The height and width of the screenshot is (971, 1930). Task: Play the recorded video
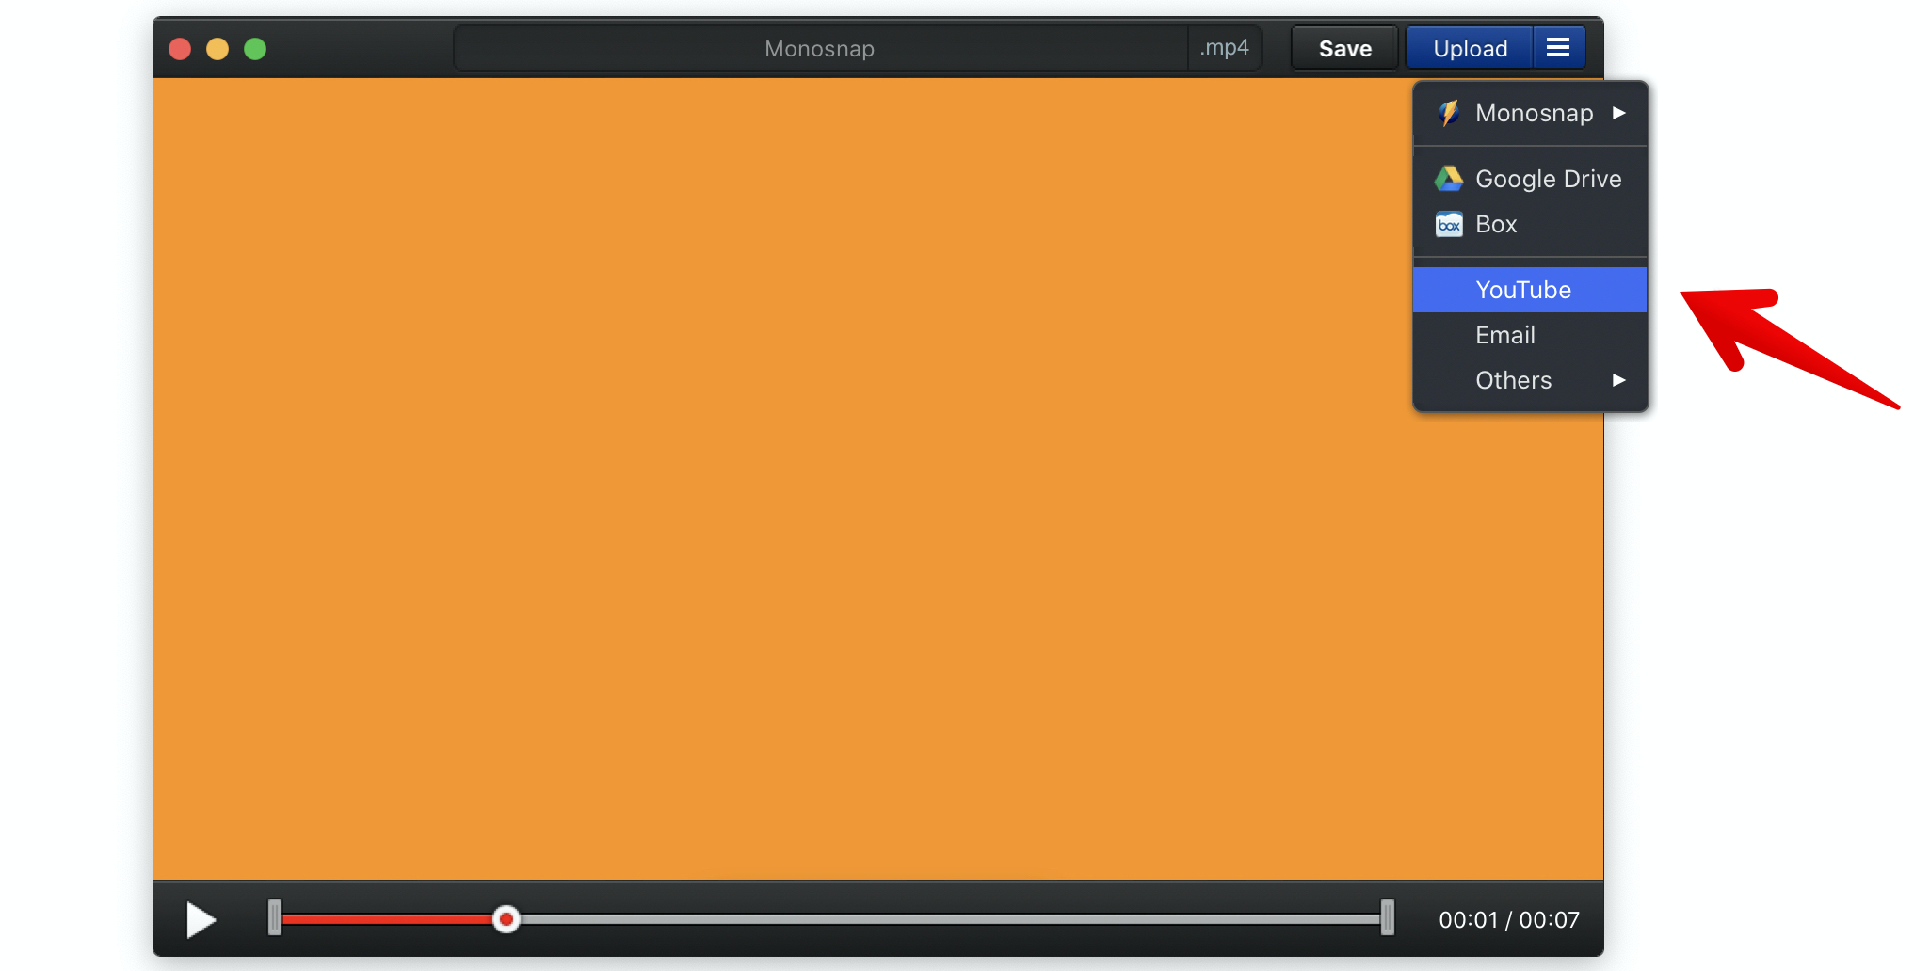pos(201,919)
